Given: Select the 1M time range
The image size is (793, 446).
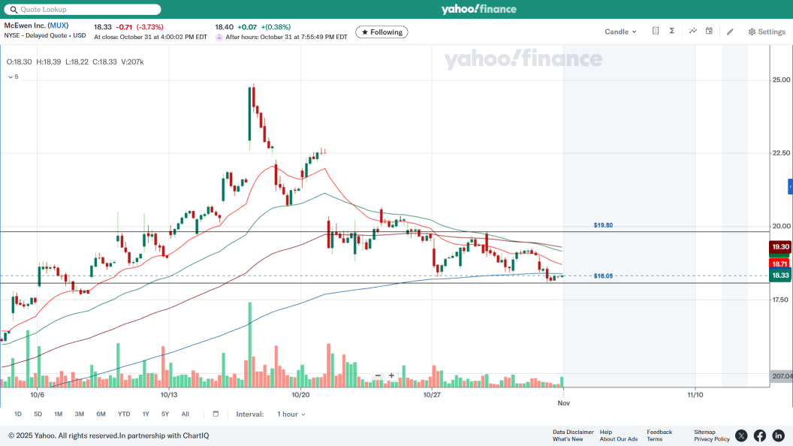Looking at the screenshot, I should click(58, 414).
